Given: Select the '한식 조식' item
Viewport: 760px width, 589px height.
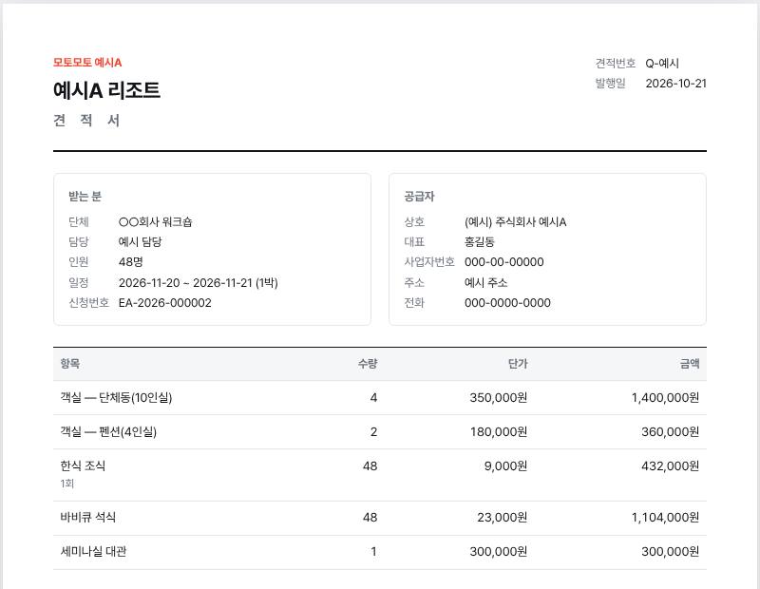Looking at the screenshot, I should [83, 465].
